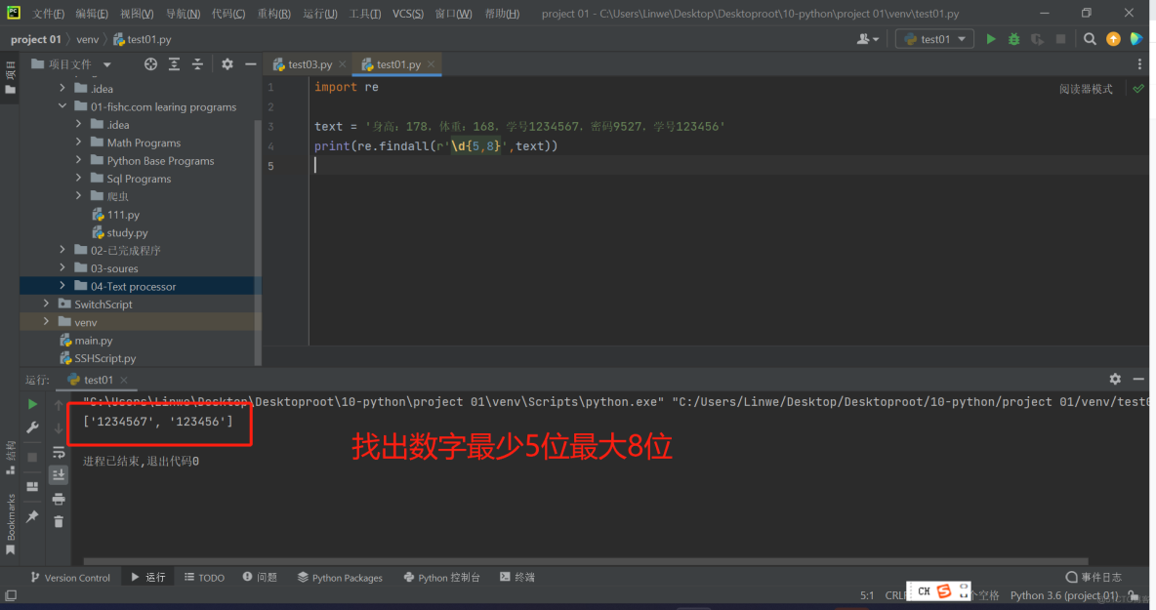Open the TODO tool window

click(204, 578)
